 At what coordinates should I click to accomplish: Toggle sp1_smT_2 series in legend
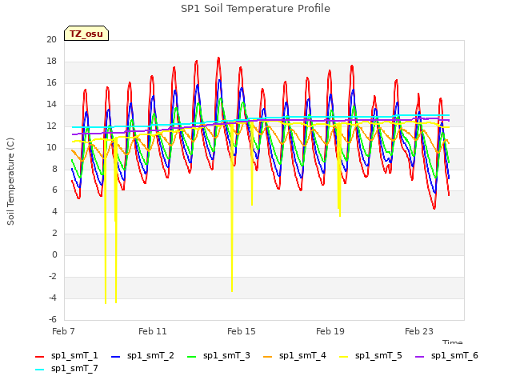(142, 355)
